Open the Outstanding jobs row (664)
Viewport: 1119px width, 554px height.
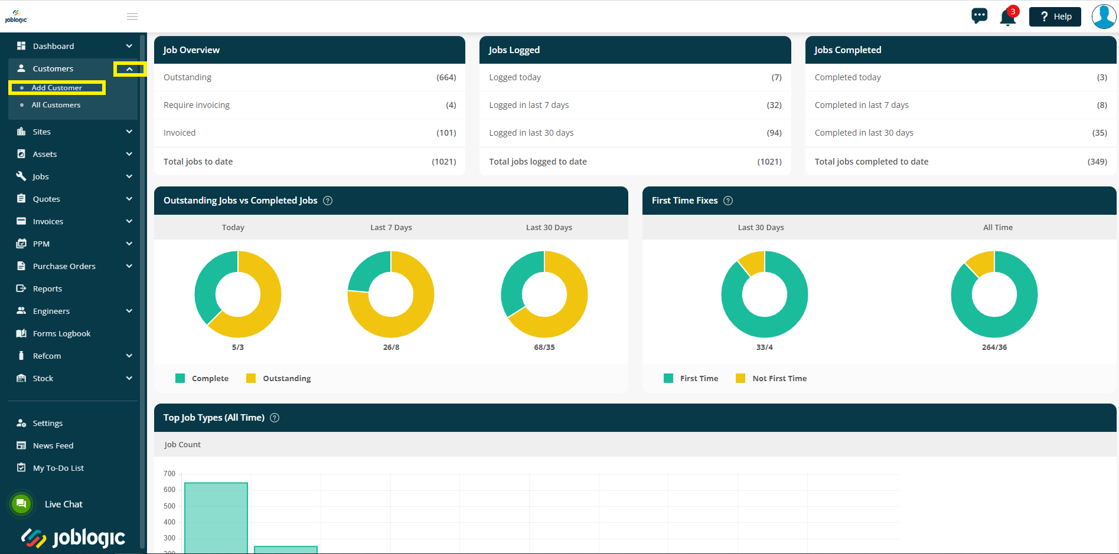pos(309,77)
